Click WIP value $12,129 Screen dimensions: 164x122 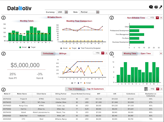[x=99, y=99]
